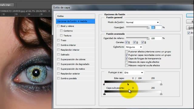Click Capa subyacente white slider triangle
194x109 pixels.
[x=161, y=94]
